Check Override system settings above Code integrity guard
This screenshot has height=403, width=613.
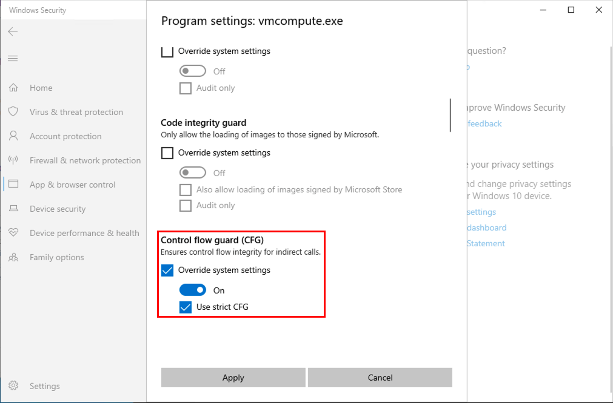tap(167, 51)
